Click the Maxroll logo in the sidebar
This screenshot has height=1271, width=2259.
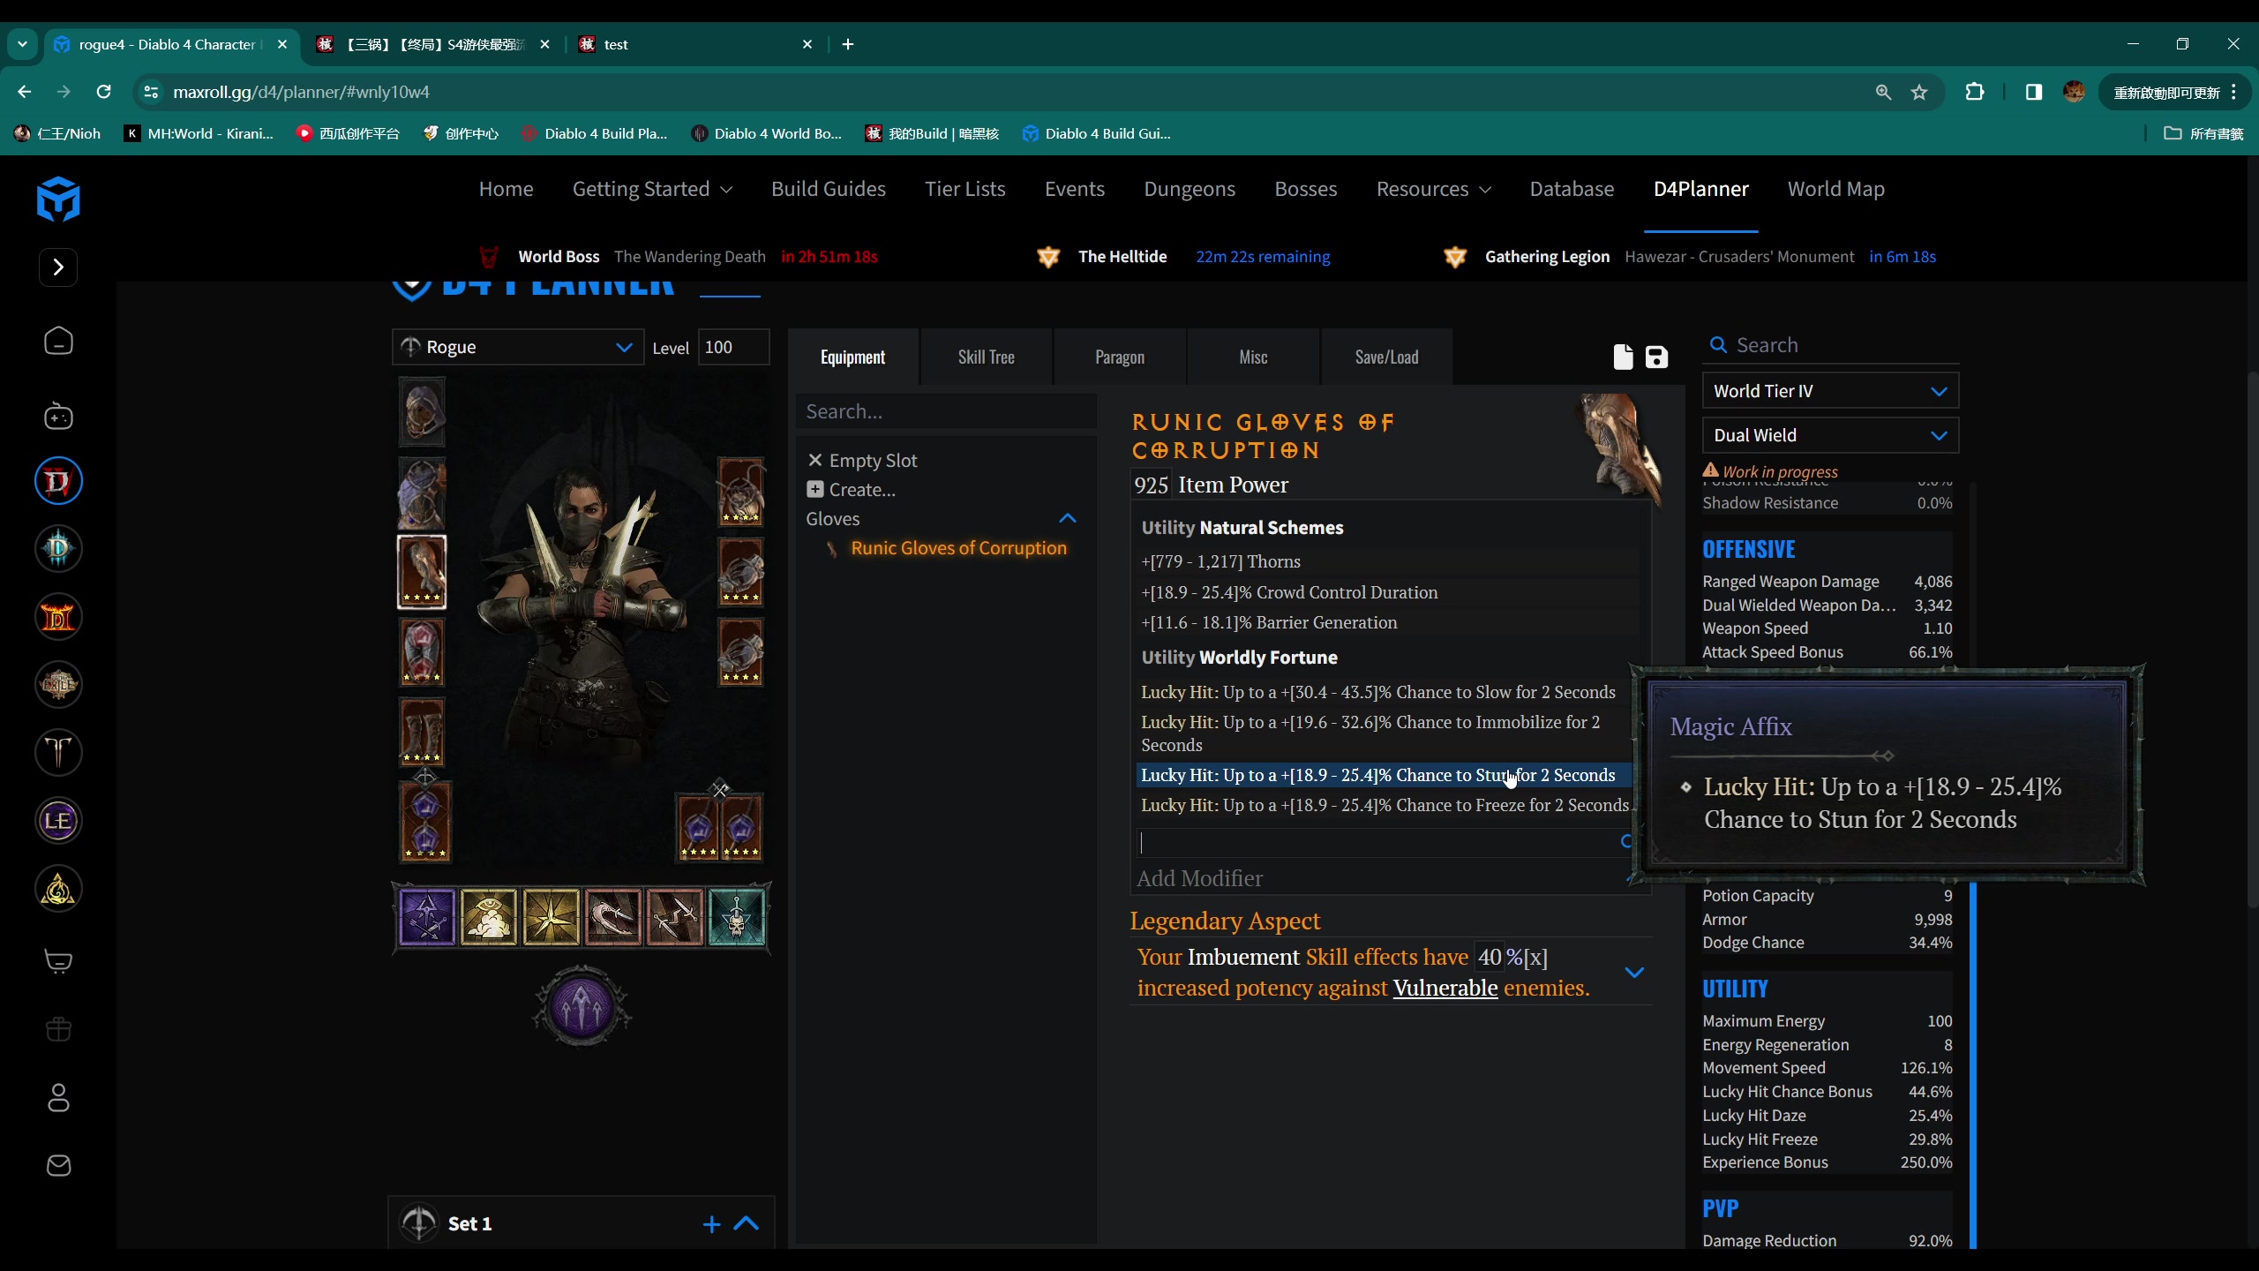tap(58, 199)
